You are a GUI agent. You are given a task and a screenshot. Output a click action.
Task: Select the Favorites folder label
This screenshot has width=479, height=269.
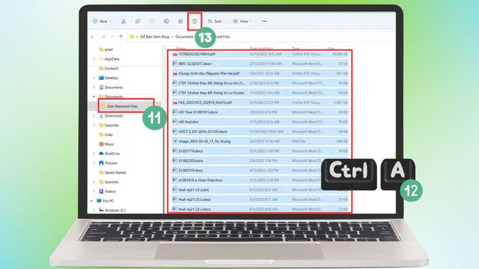point(112,125)
